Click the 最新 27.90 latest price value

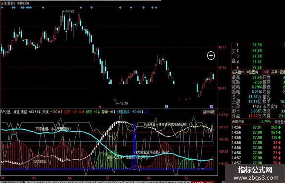click(257, 77)
